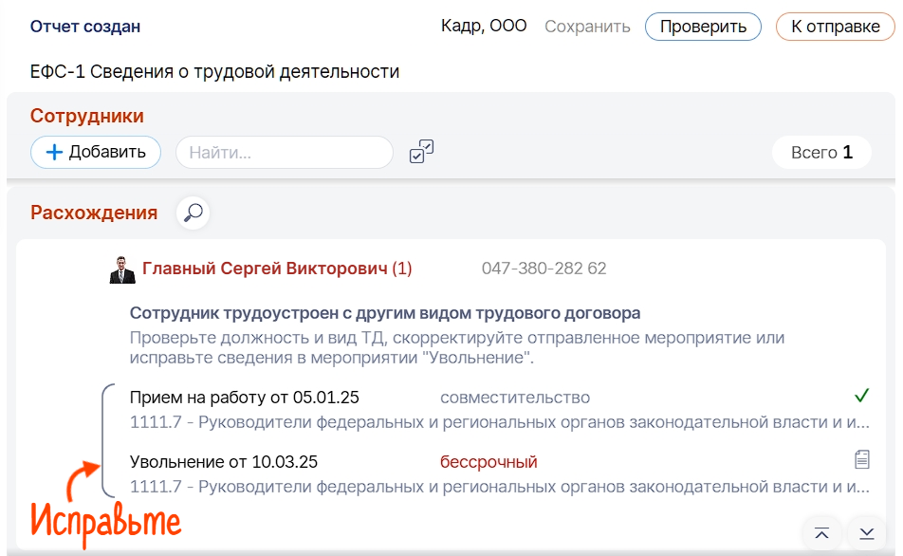Focus the Найти search field
This screenshot has width=903, height=556.
coord(285,152)
